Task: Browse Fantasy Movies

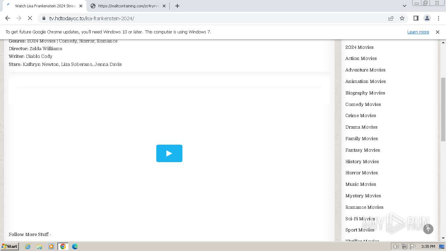Action: (x=362, y=150)
